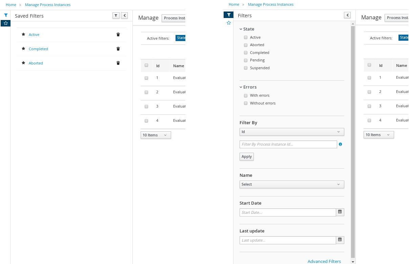Open the Name Select dropdown
The image size is (409, 264).
(291, 184)
